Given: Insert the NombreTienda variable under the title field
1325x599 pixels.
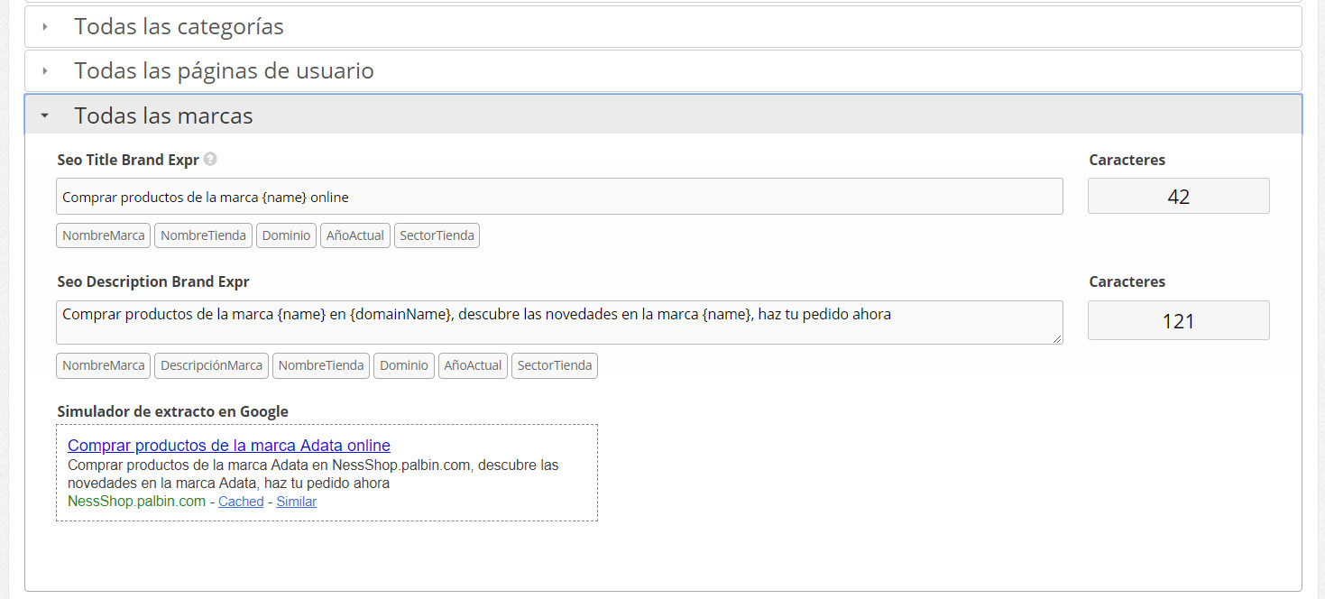Looking at the screenshot, I should [x=203, y=235].
